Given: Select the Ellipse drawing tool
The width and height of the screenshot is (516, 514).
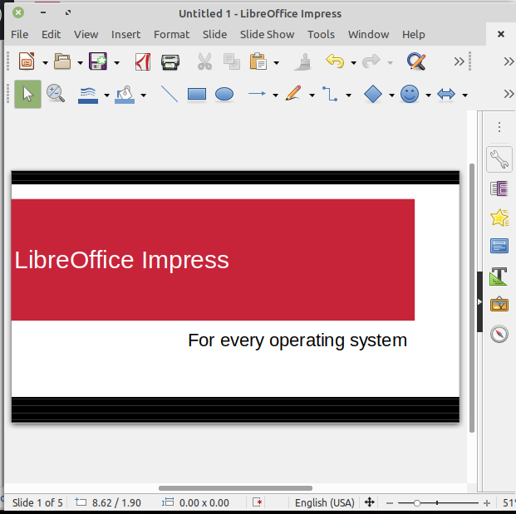Looking at the screenshot, I should 224,95.
